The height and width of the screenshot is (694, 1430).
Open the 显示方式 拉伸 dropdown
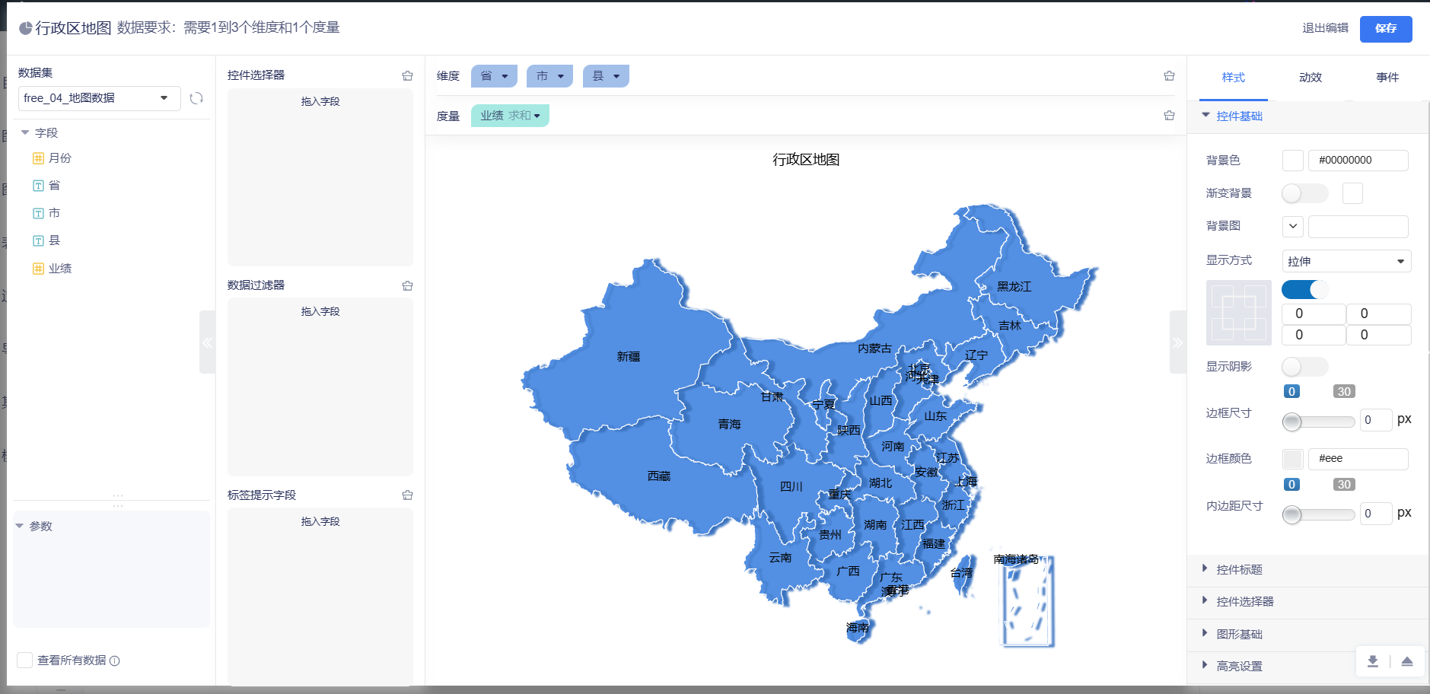point(1346,261)
